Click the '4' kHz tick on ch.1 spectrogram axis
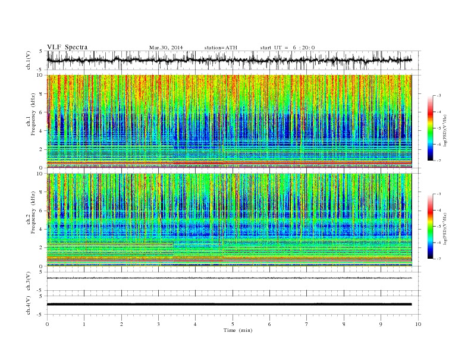This screenshot has width=471, height=364. (x=41, y=131)
